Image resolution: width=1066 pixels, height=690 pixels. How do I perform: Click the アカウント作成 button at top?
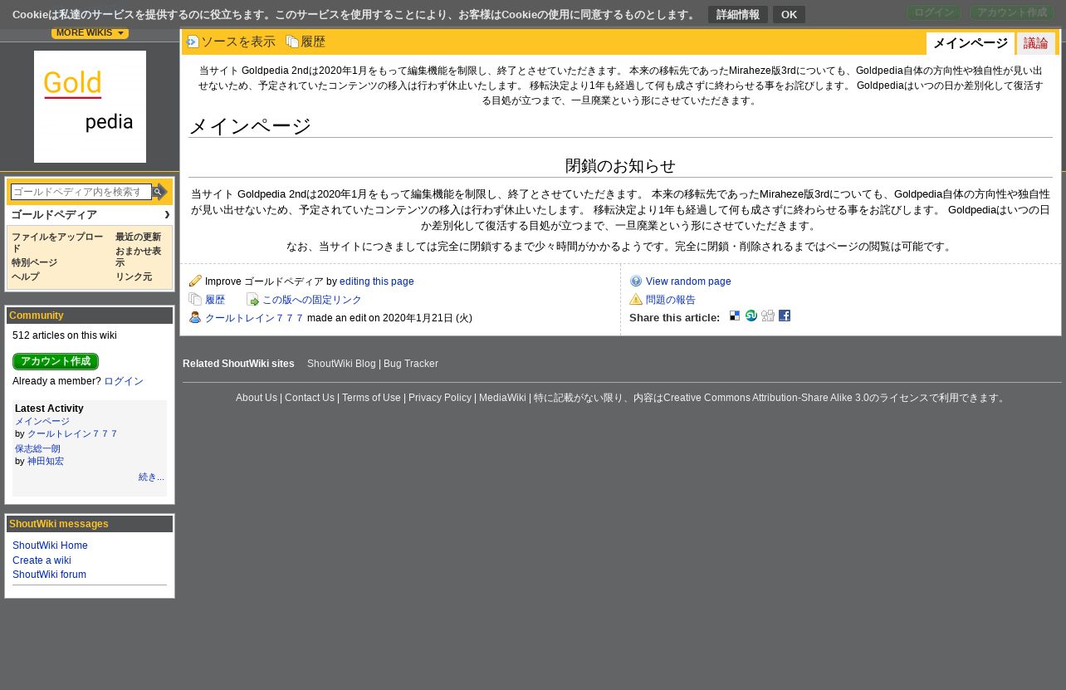[1012, 12]
